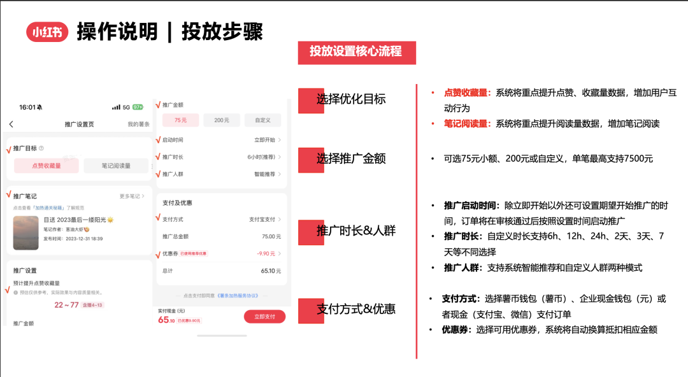Click the red 点赞收藏量 bullet text
Image resolution: width=688 pixels, height=377 pixels.
[468, 92]
